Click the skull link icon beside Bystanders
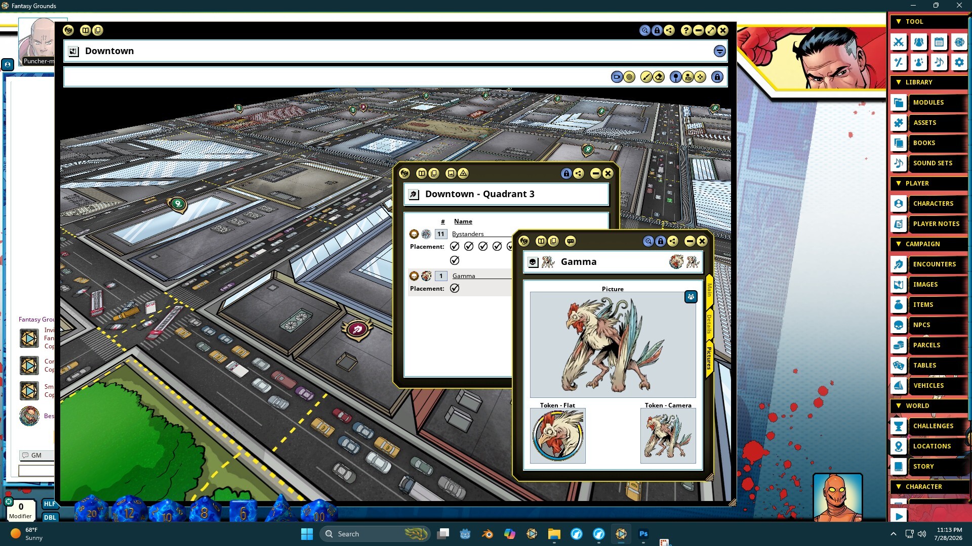Image resolution: width=972 pixels, height=546 pixels. coord(414,234)
